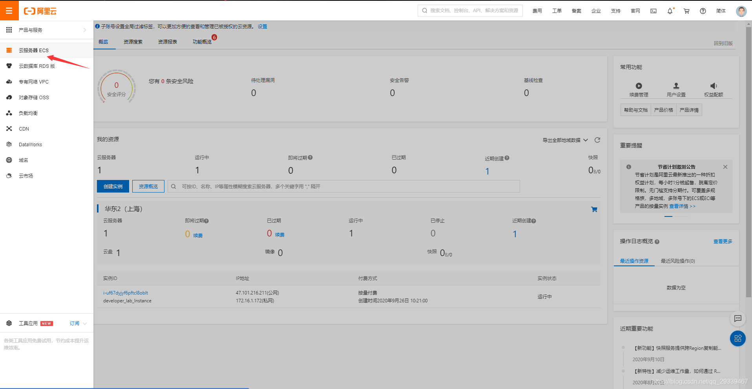Open the 工单 menu in the top bar
Screen dimensions: 752x389
point(557,11)
